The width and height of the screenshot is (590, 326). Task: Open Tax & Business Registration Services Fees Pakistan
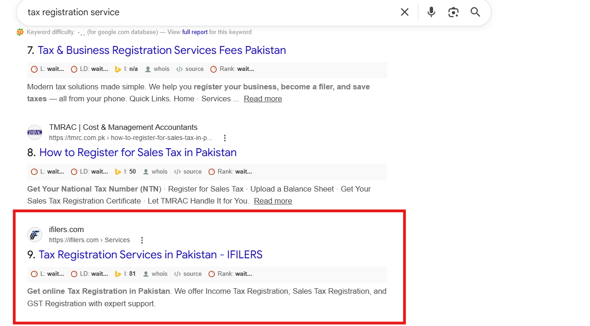(x=162, y=50)
